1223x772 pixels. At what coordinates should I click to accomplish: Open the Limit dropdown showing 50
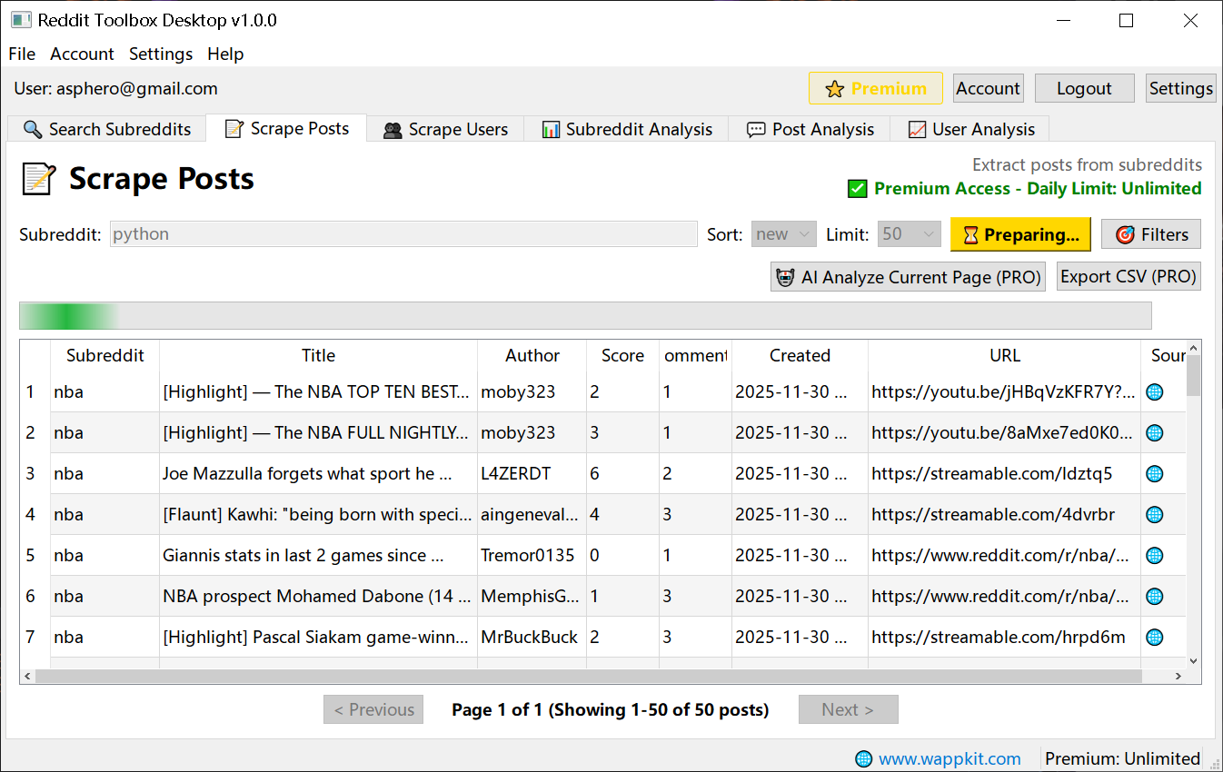pyautogui.click(x=909, y=234)
